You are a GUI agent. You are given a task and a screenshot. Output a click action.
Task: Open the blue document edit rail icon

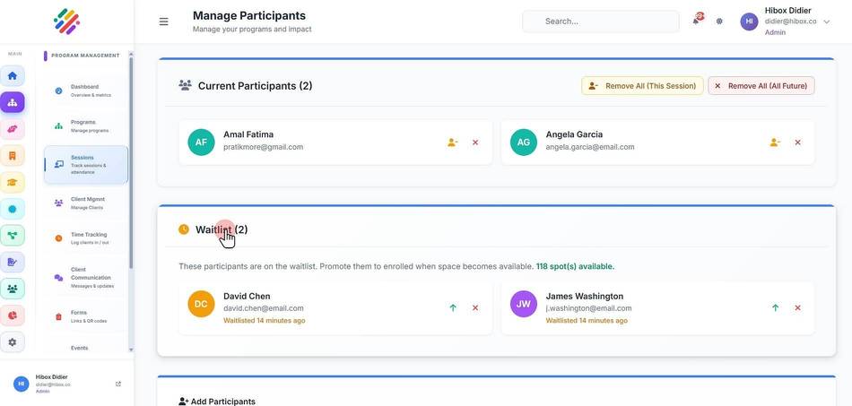(12, 263)
